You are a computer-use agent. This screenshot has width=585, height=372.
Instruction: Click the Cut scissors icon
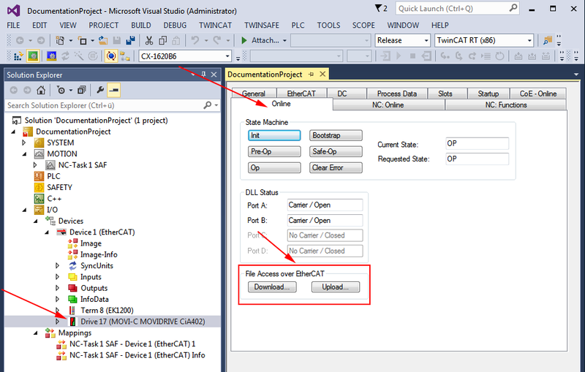pyautogui.click(x=150, y=41)
